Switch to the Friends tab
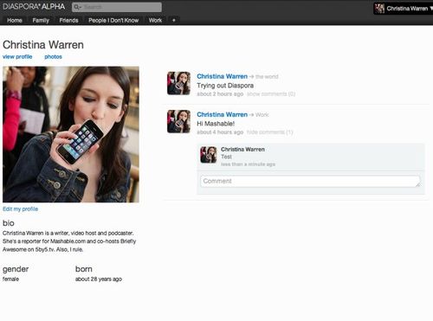This screenshot has width=433, height=321. click(x=68, y=20)
